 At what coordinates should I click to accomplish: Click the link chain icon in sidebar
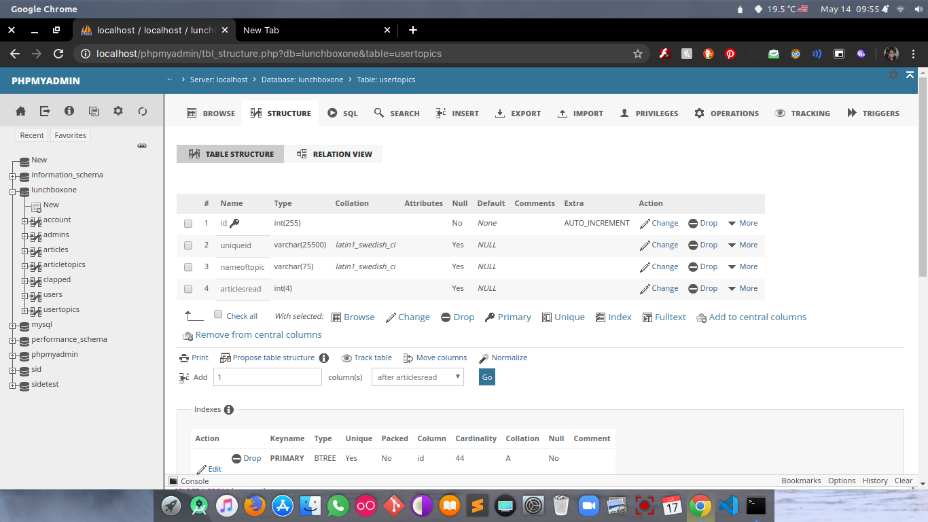click(142, 145)
